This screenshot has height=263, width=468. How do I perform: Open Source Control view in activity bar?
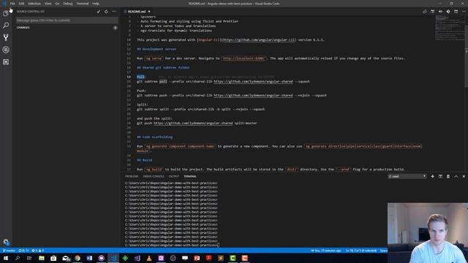[6, 37]
